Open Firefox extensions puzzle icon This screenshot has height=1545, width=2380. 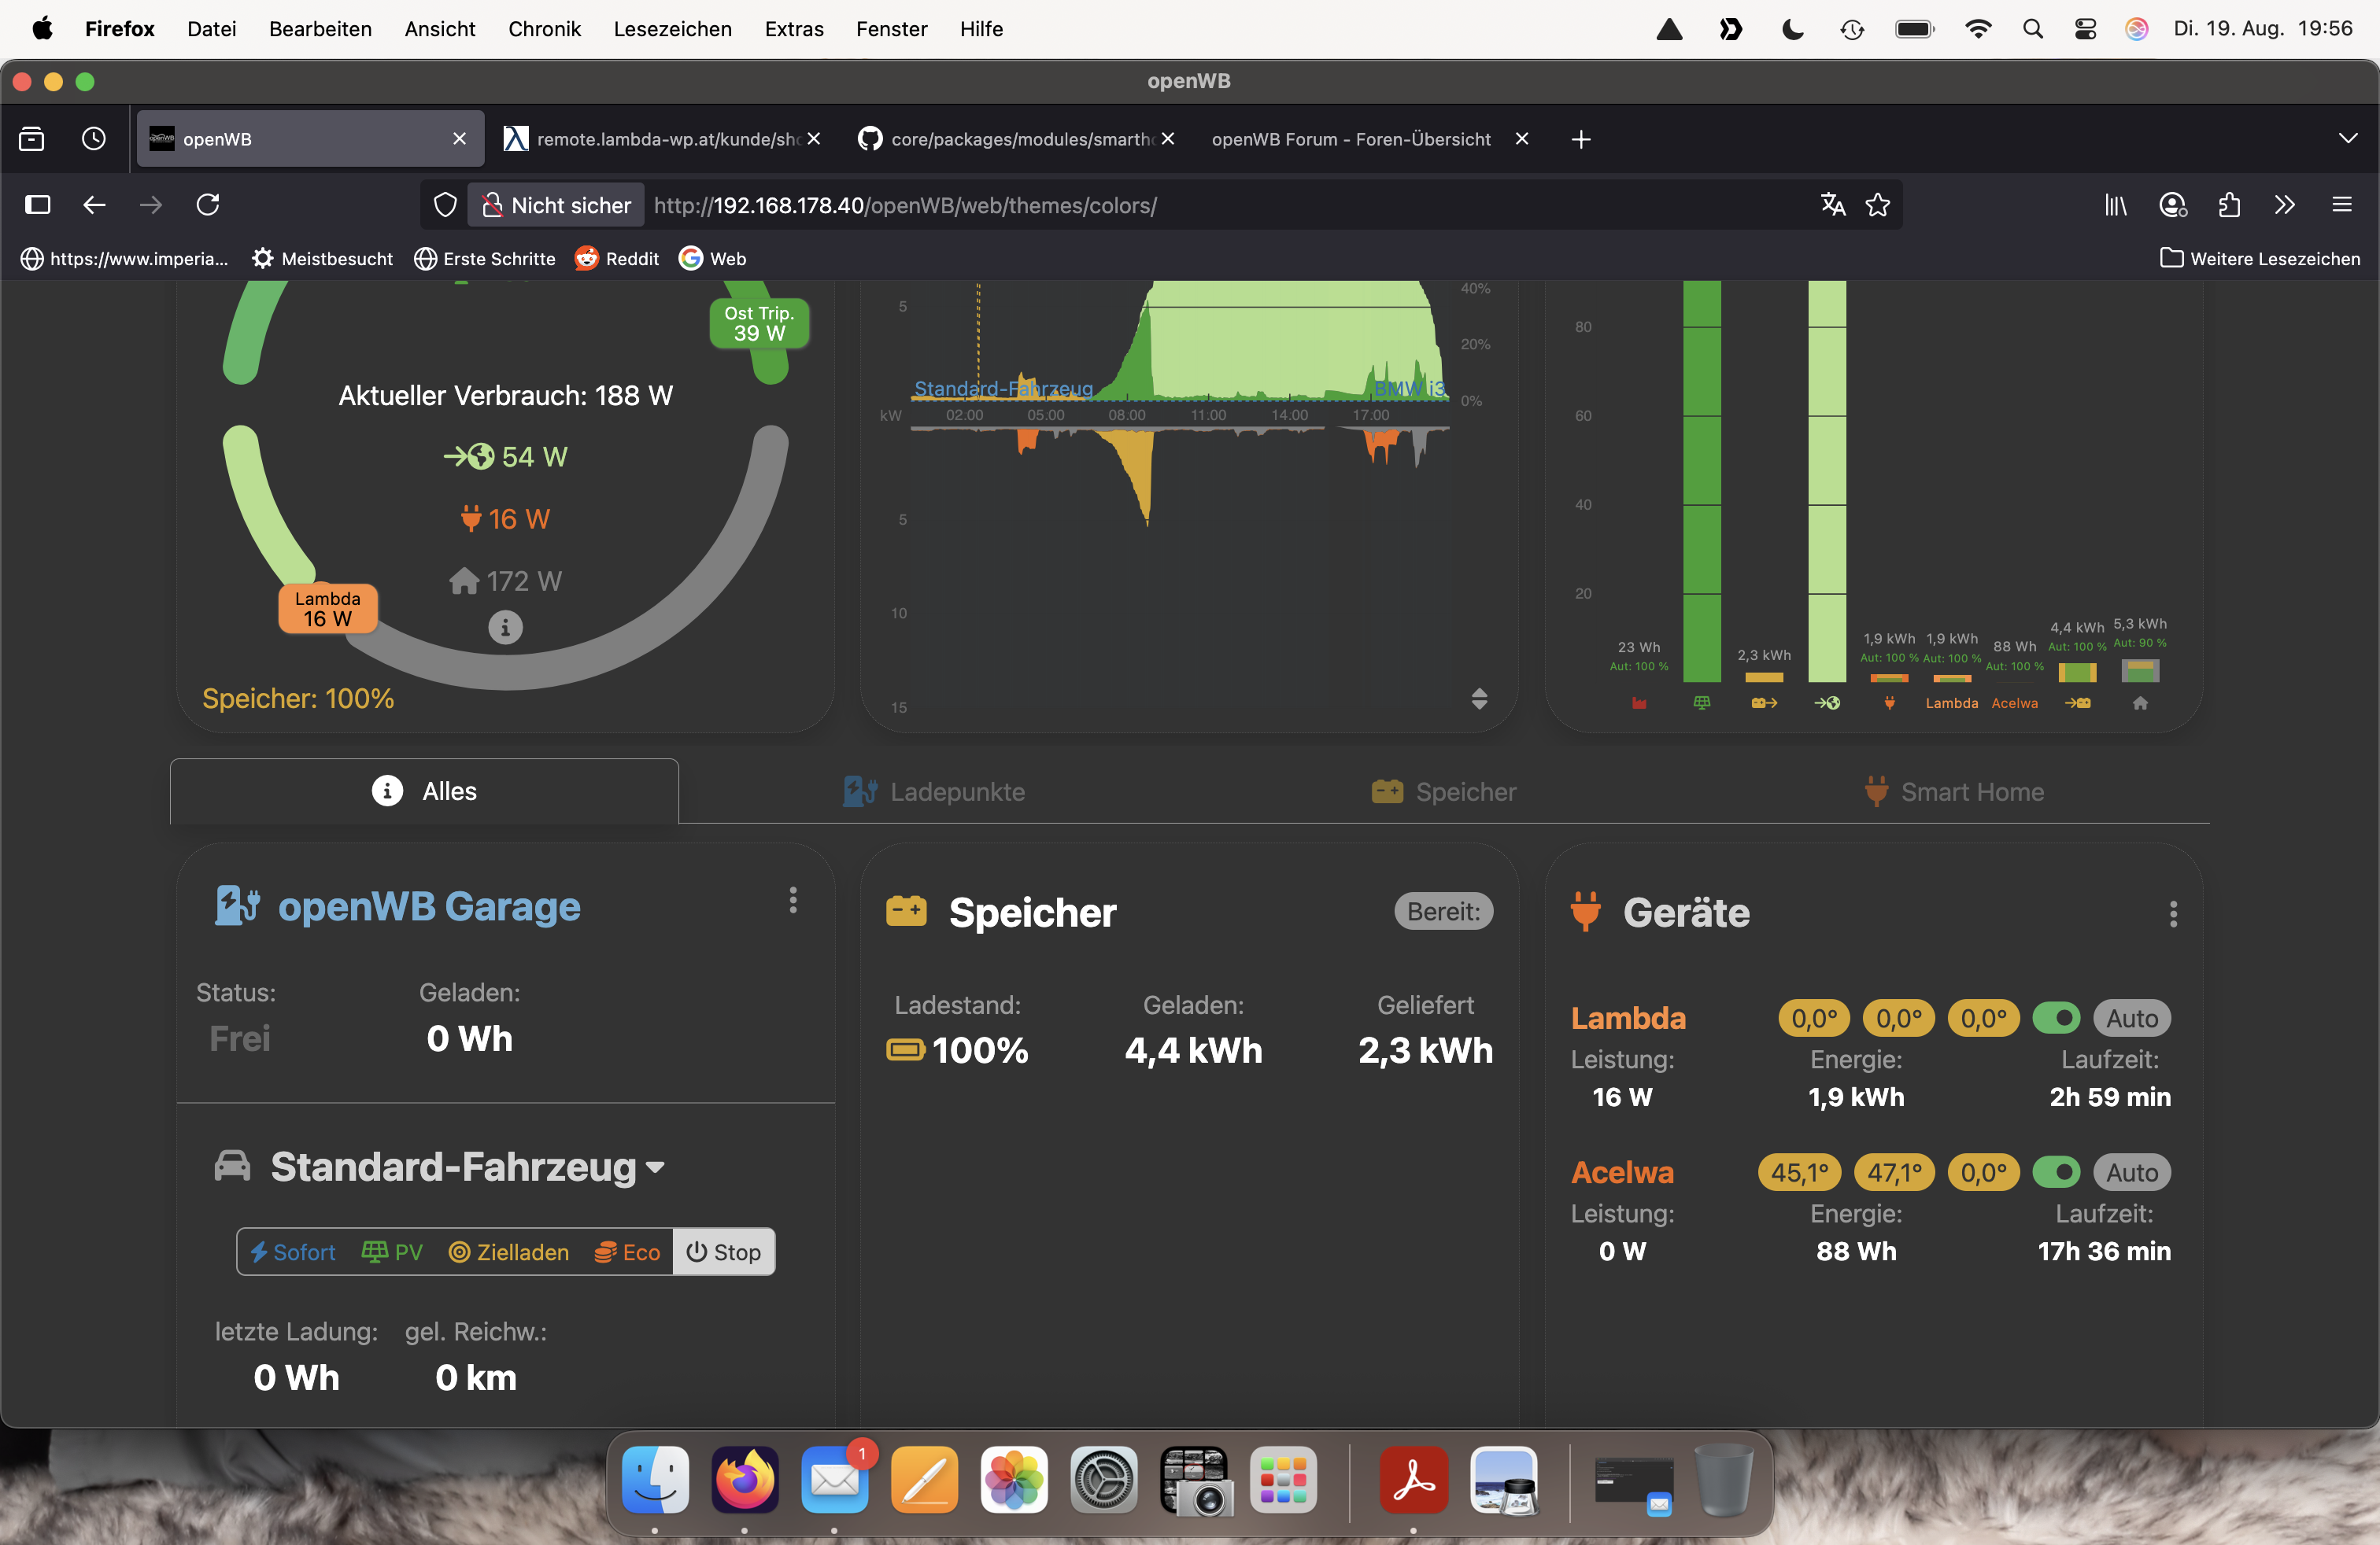tap(2229, 205)
